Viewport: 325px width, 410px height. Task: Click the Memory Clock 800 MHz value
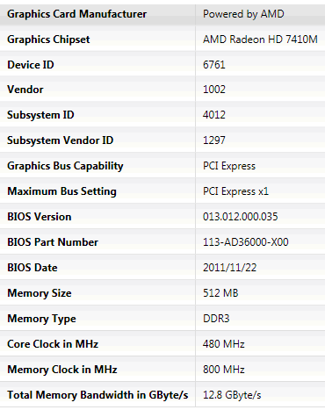224,370
